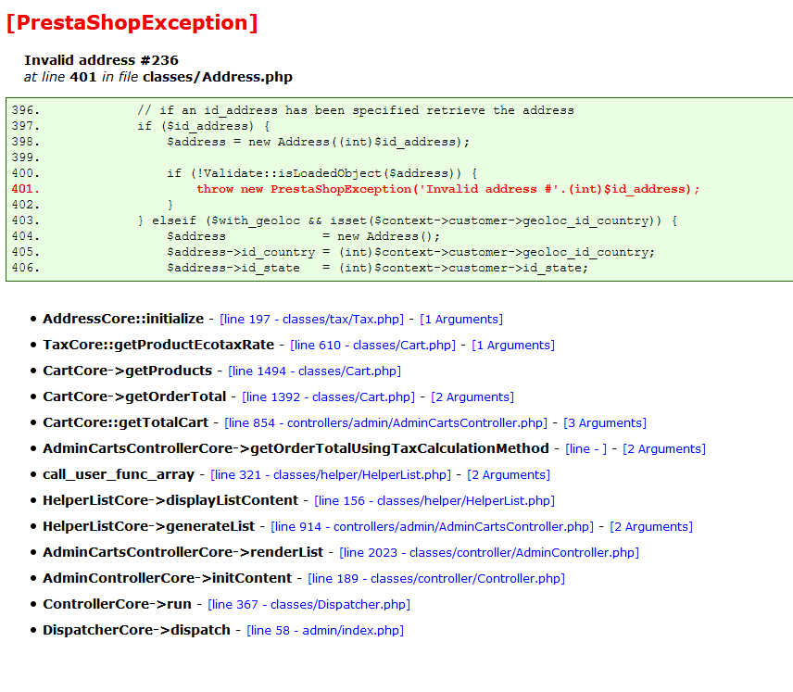The height and width of the screenshot is (692, 793).
Task: Click the HelperListCore->displayListContent stack entry
Action: 170,500
